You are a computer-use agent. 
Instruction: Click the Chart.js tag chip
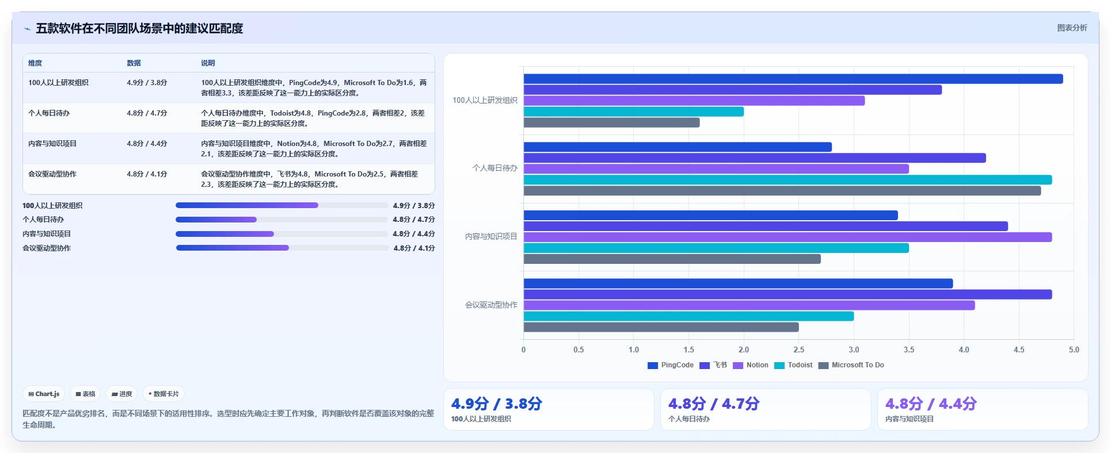(x=44, y=394)
